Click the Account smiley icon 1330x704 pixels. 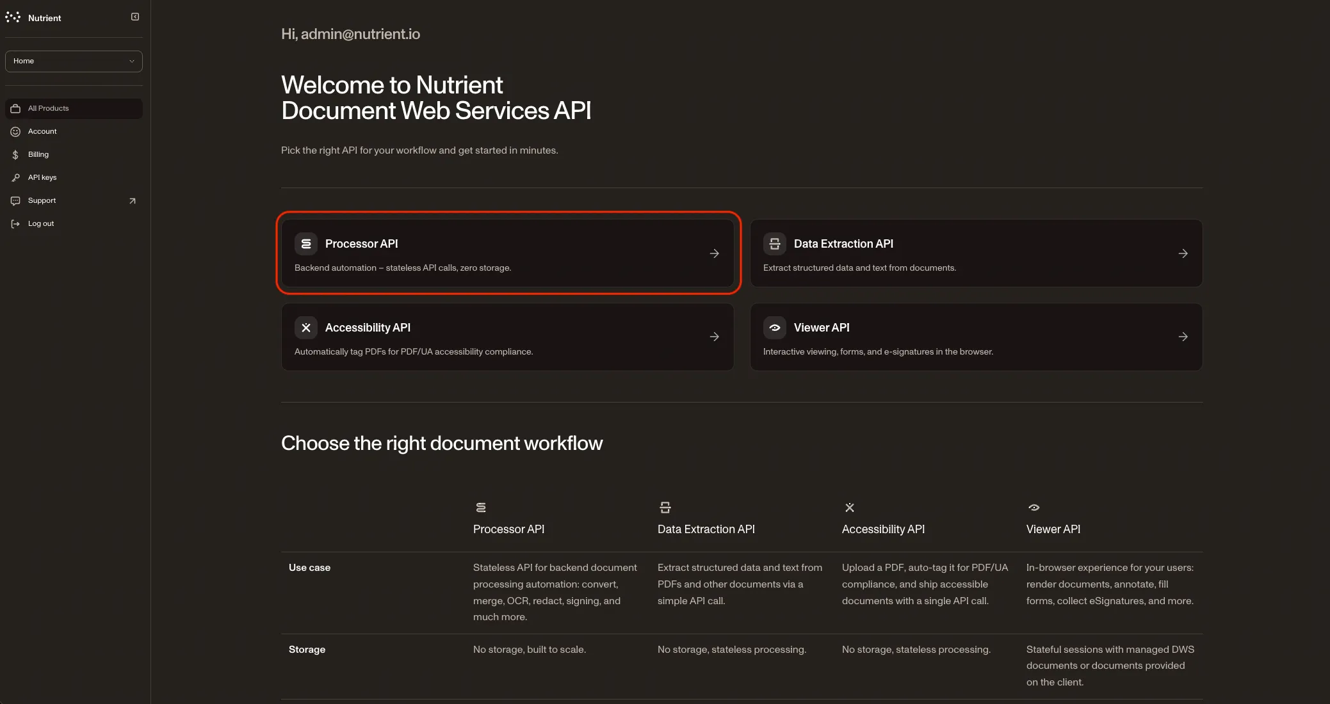[15, 132]
